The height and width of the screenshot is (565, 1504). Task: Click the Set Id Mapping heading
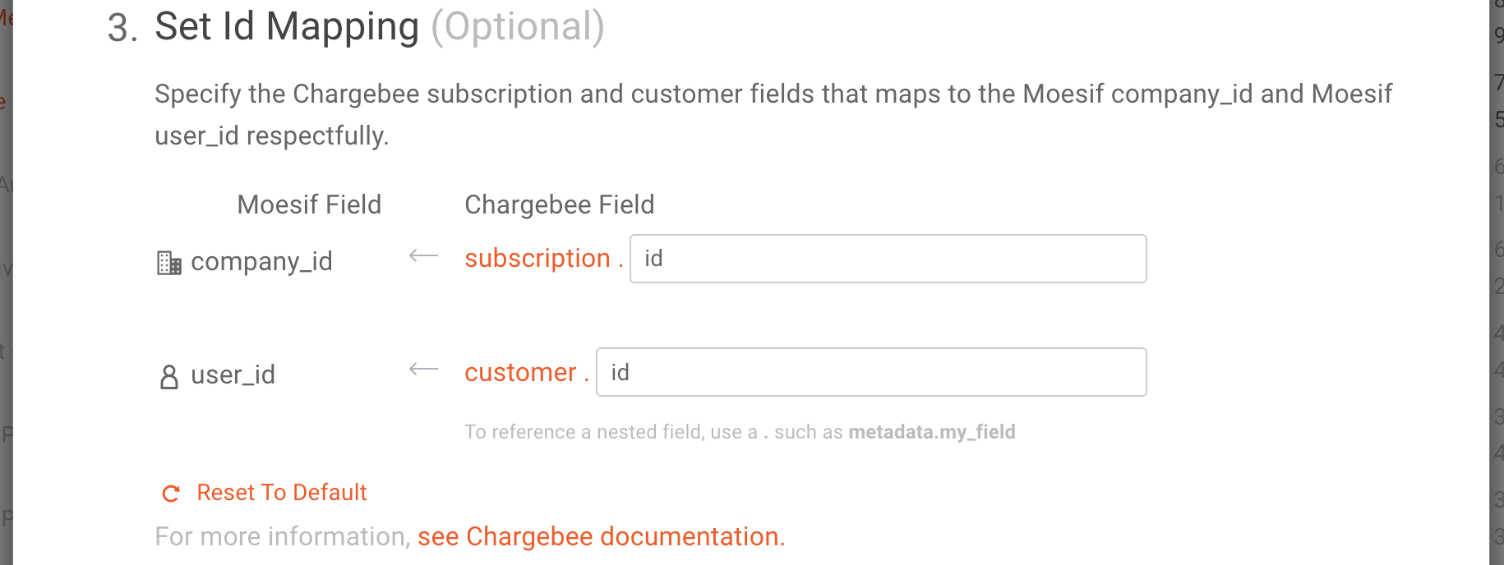coord(287,27)
